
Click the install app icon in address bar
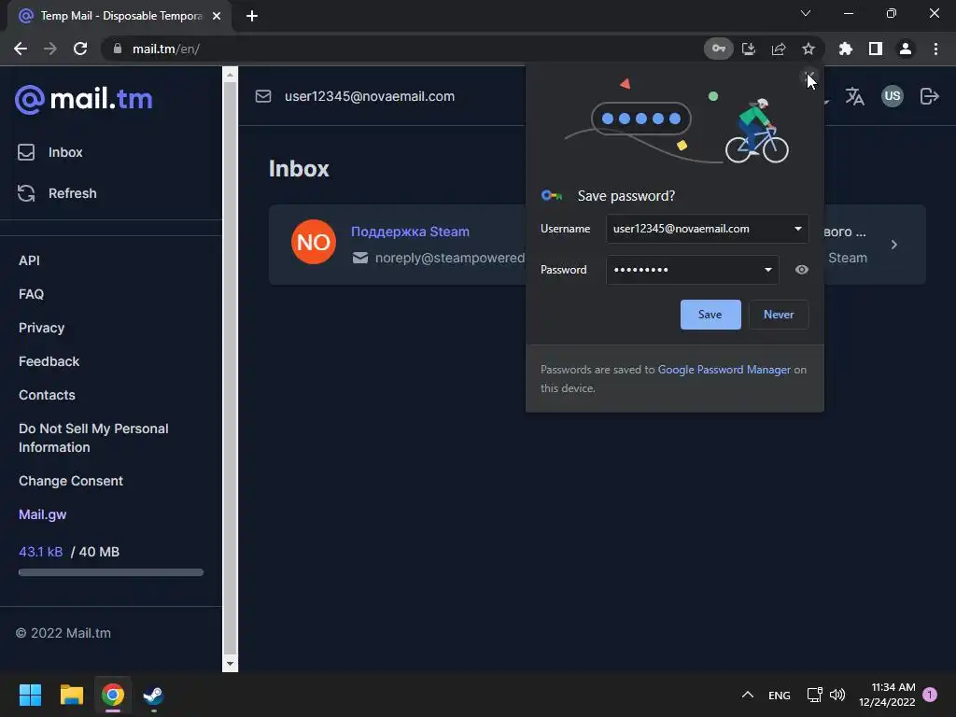(x=749, y=49)
